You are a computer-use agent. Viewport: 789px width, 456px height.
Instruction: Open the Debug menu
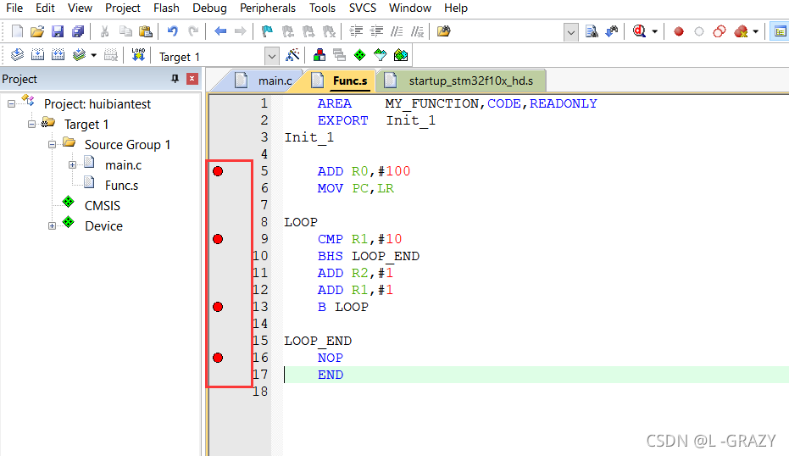(210, 8)
